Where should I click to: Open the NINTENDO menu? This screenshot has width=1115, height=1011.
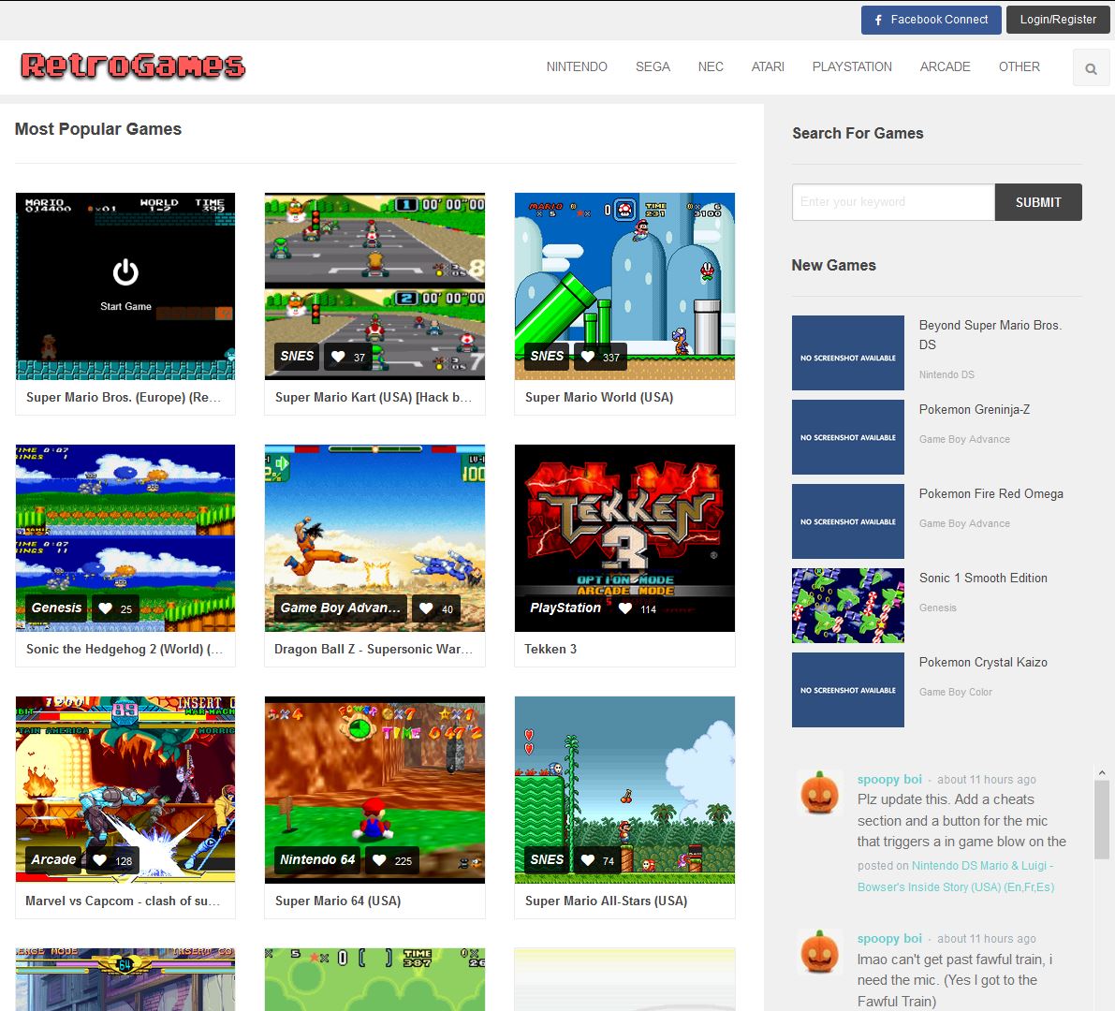point(577,66)
